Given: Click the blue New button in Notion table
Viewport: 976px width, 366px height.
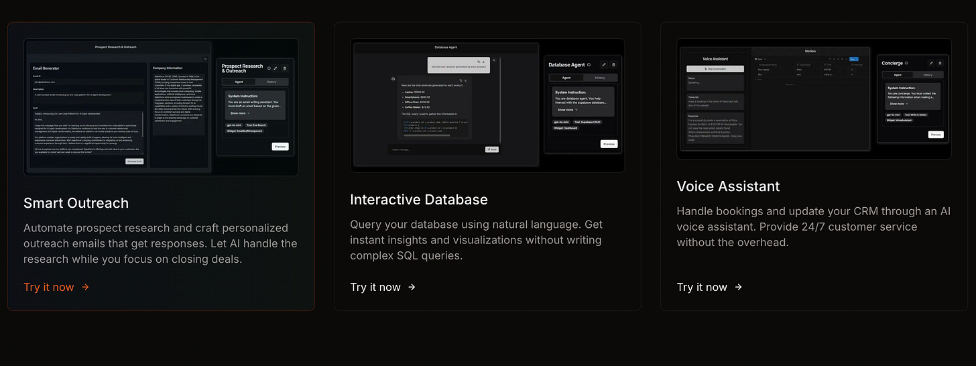Looking at the screenshot, I should point(851,59).
